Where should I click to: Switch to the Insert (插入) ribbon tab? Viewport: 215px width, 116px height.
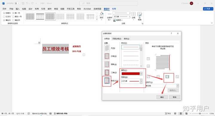pyautogui.click(x=18, y=9)
